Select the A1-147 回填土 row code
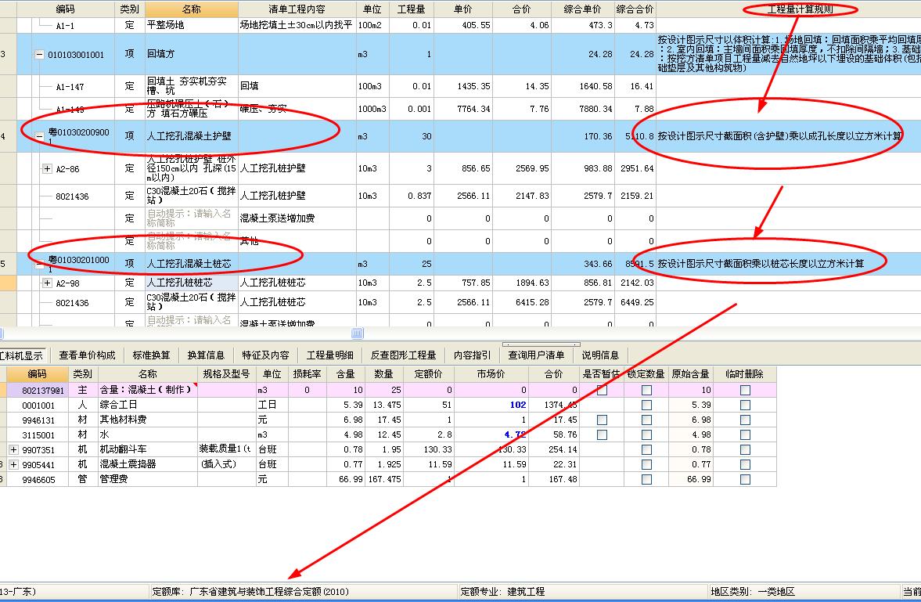The height and width of the screenshot is (602, 921). (x=70, y=87)
